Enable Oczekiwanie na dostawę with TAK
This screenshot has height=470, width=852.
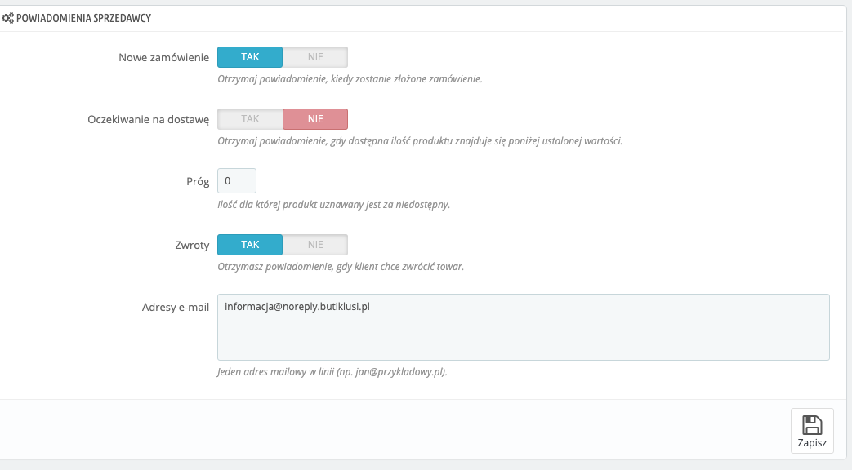(x=250, y=119)
